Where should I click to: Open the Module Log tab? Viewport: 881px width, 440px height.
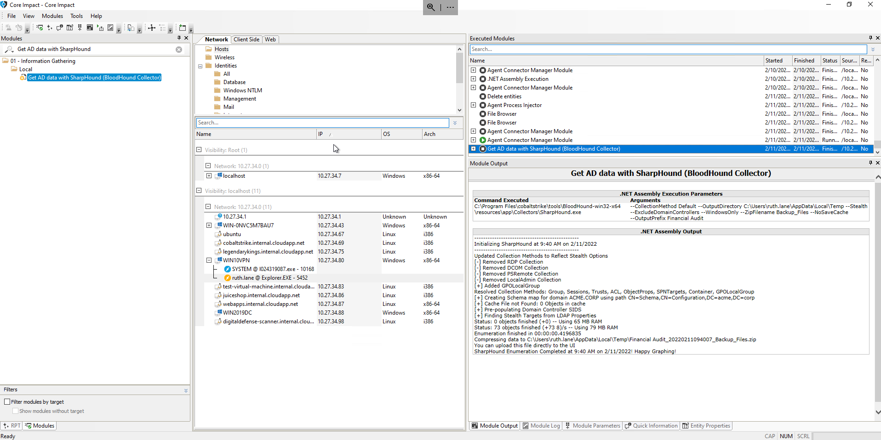click(541, 426)
